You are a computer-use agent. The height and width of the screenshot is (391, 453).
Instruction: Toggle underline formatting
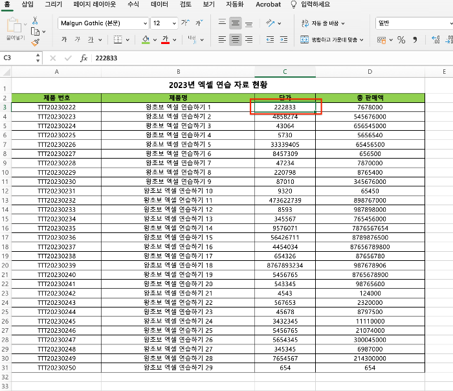point(91,39)
